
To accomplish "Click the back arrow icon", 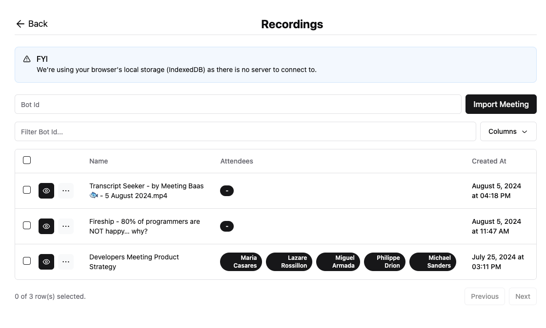I will click(20, 23).
